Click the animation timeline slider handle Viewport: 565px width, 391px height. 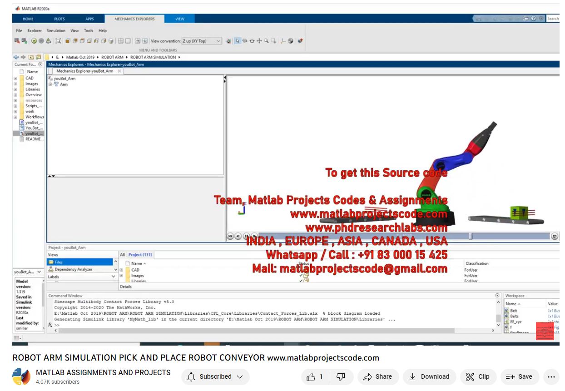click(x=471, y=236)
